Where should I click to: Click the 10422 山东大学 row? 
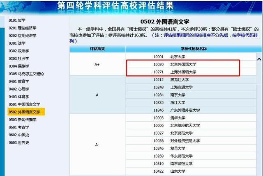(x=191, y=171)
